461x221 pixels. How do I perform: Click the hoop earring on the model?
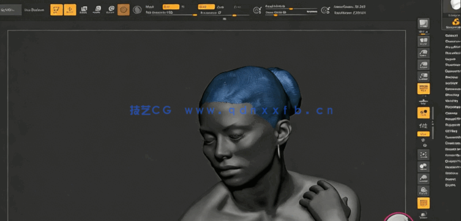coord(279,151)
